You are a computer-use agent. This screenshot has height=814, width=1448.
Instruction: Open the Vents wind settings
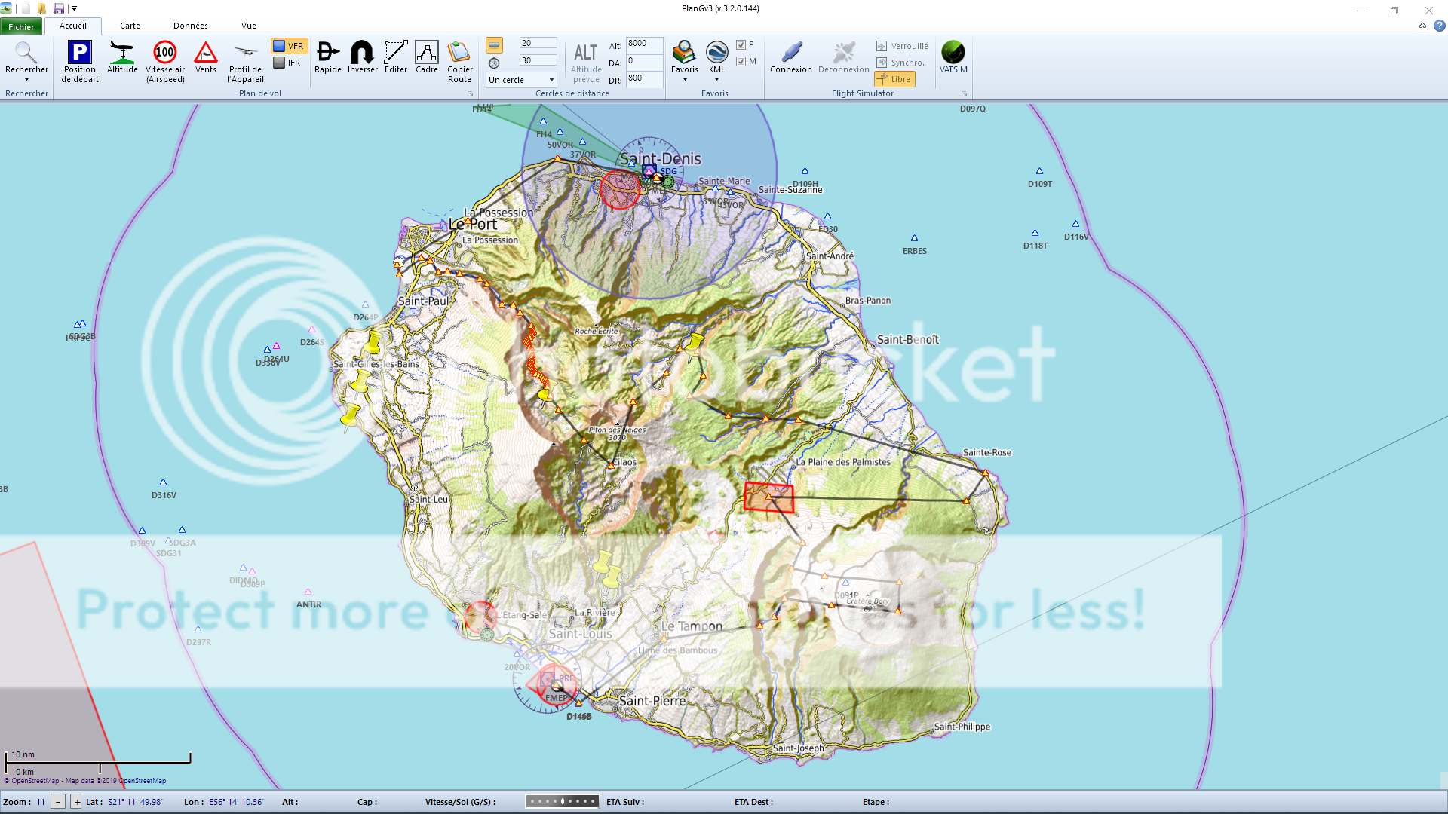(206, 53)
